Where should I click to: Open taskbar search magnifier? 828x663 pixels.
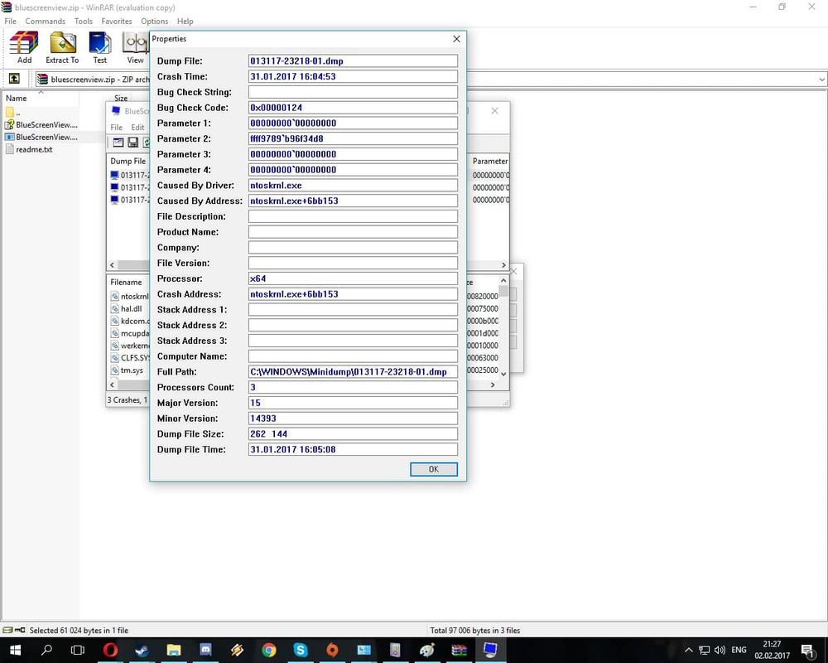[46, 650]
